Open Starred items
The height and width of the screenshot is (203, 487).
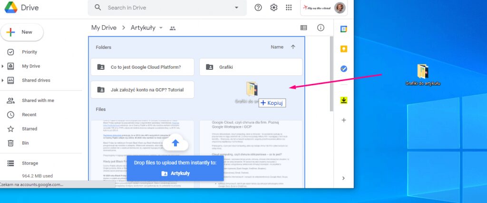tap(29, 129)
